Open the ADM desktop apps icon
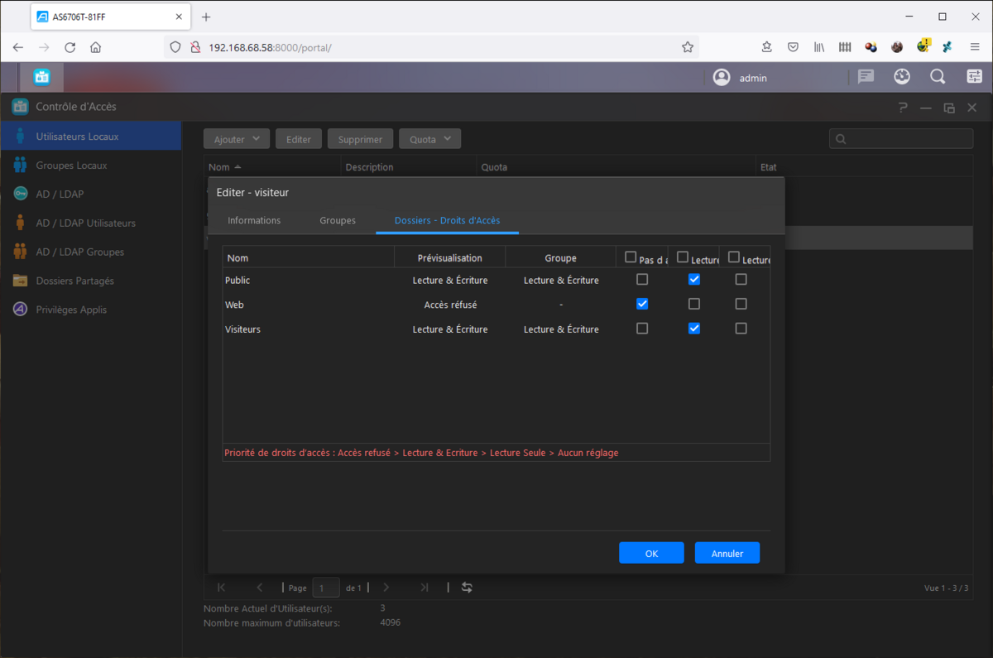The image size is (993, 658). click(x=42, y=77)
